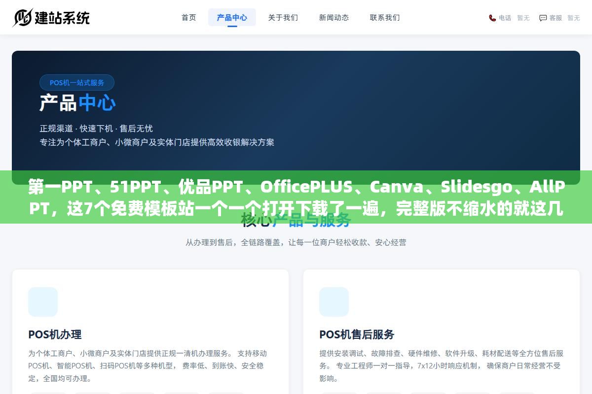Click the 暂无 value next to 电话
This screenshot has height=394, width=592.
(x=523, y=18)
